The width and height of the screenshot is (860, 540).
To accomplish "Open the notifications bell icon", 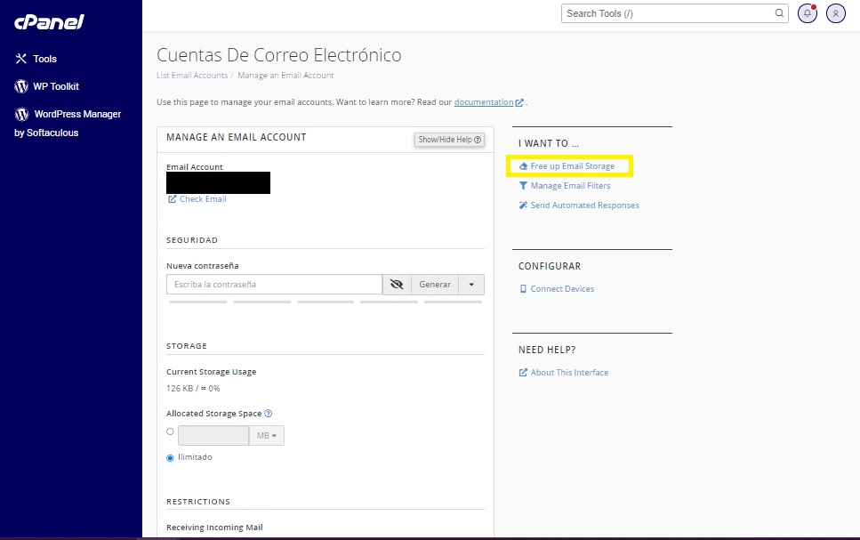I will click(808, 13).
